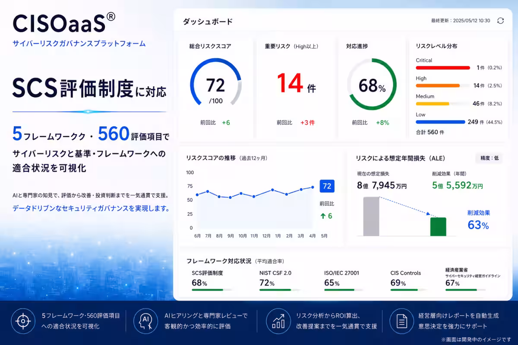Screen dimensions: 518x345
Task: Click the 14 件 important risk count
Action: click(x=296, y=83)
